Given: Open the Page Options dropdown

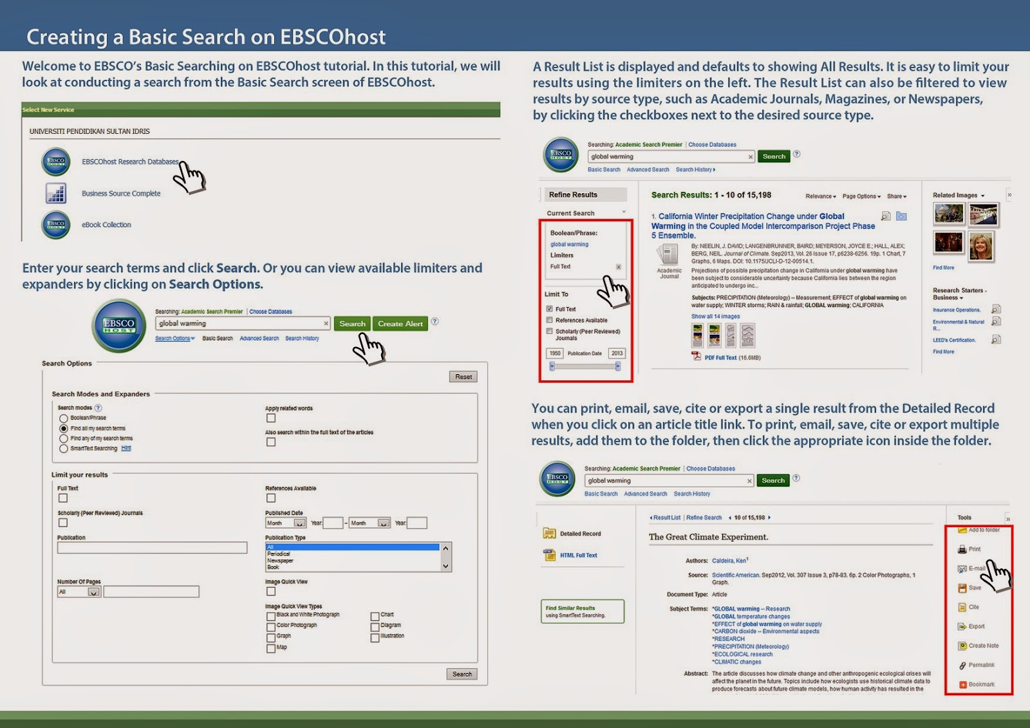Looking at the screenshot, I should coord(861,196).
